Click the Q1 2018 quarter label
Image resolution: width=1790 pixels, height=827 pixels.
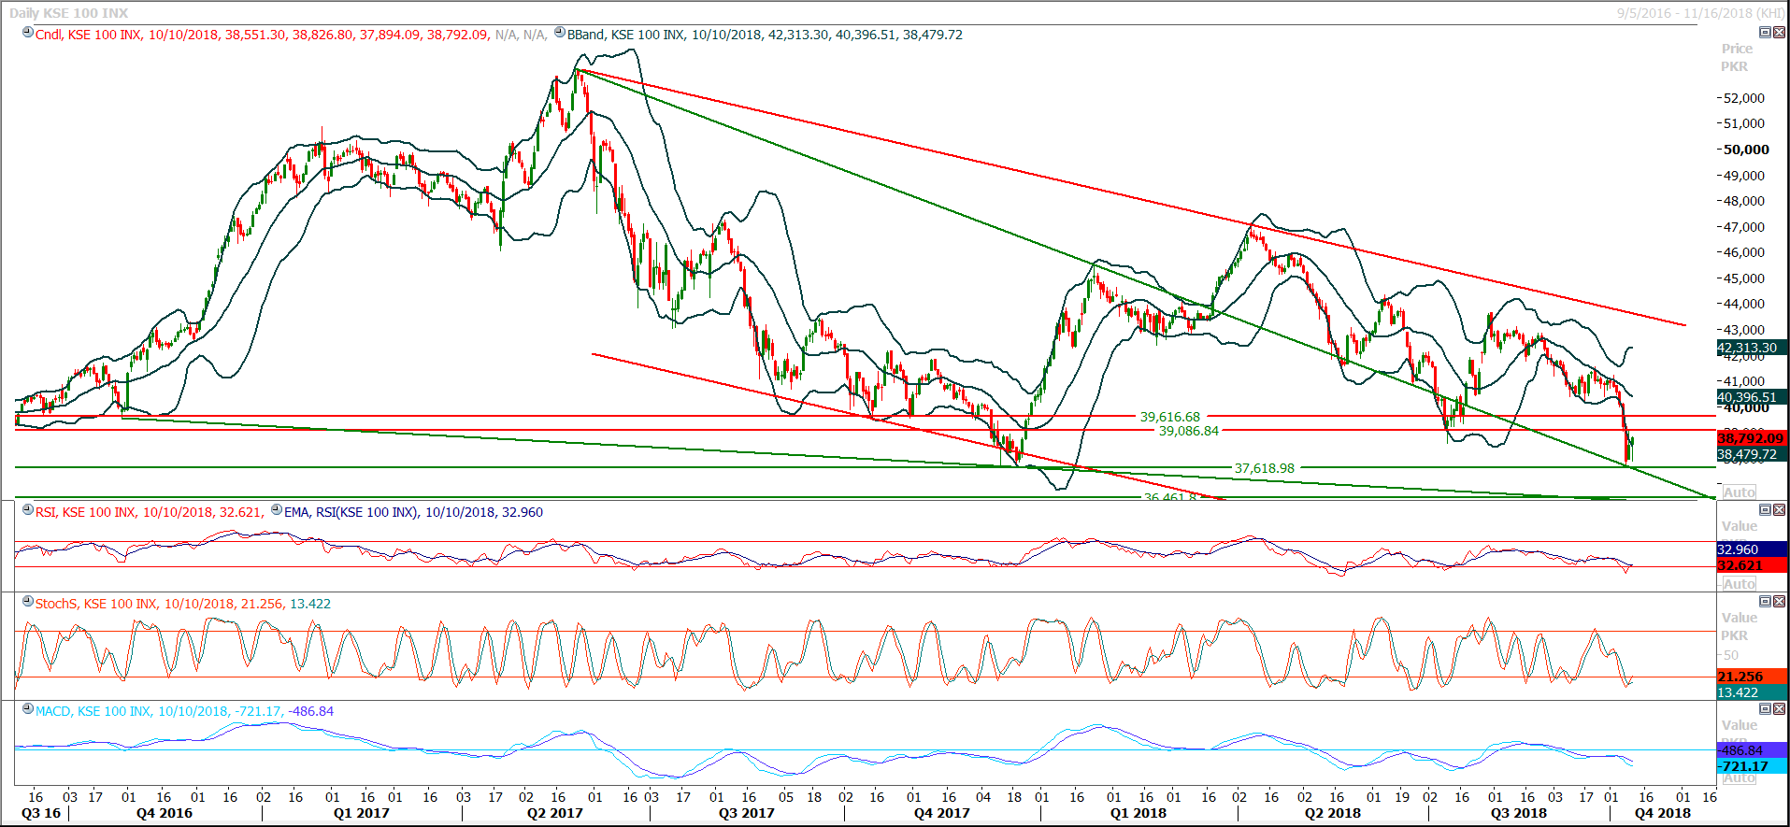[x=1138, y=813]
